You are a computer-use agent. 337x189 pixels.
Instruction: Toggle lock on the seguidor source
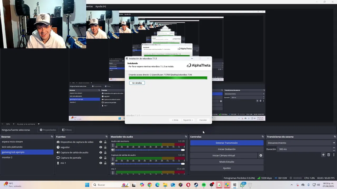tap(105, 147)
